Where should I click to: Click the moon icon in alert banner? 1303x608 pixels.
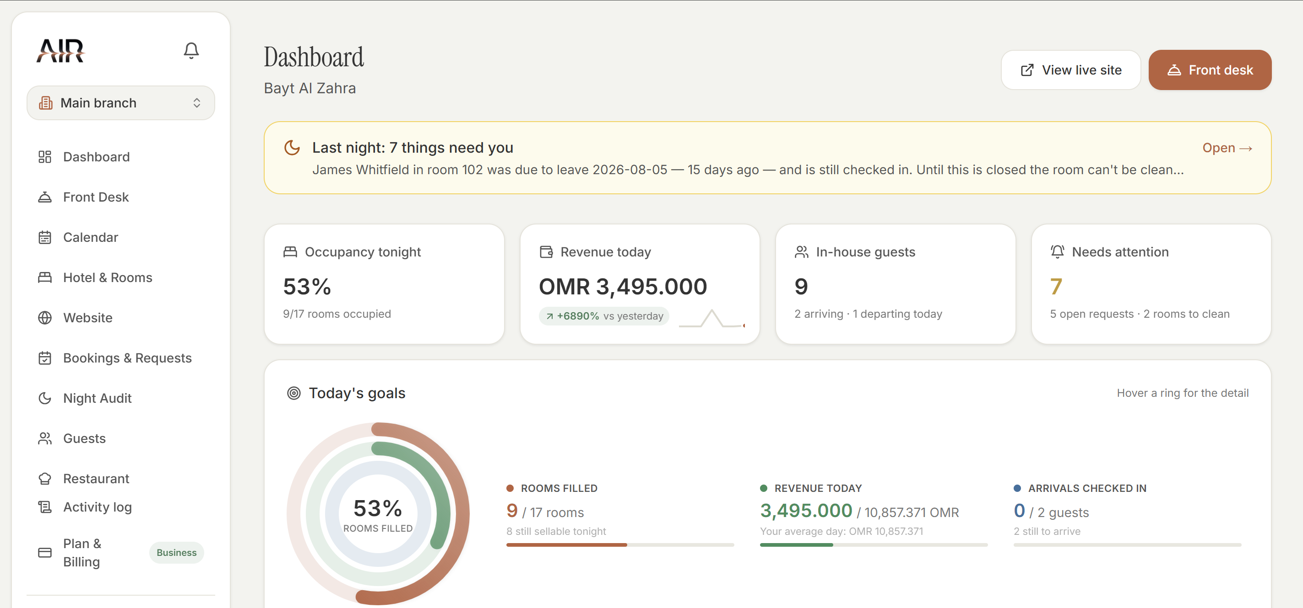(x=293, y=148)
